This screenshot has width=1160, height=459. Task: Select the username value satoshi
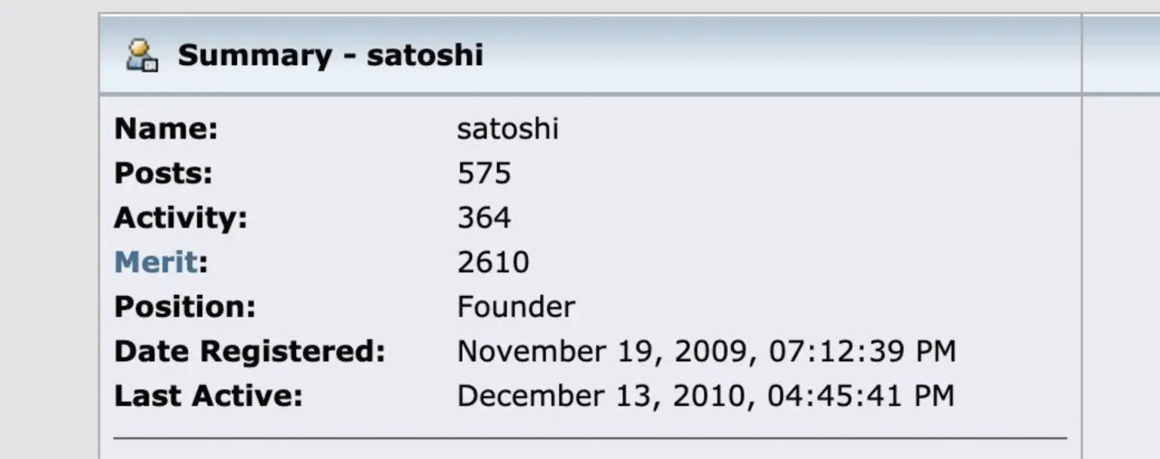click(x=507, y=128)
